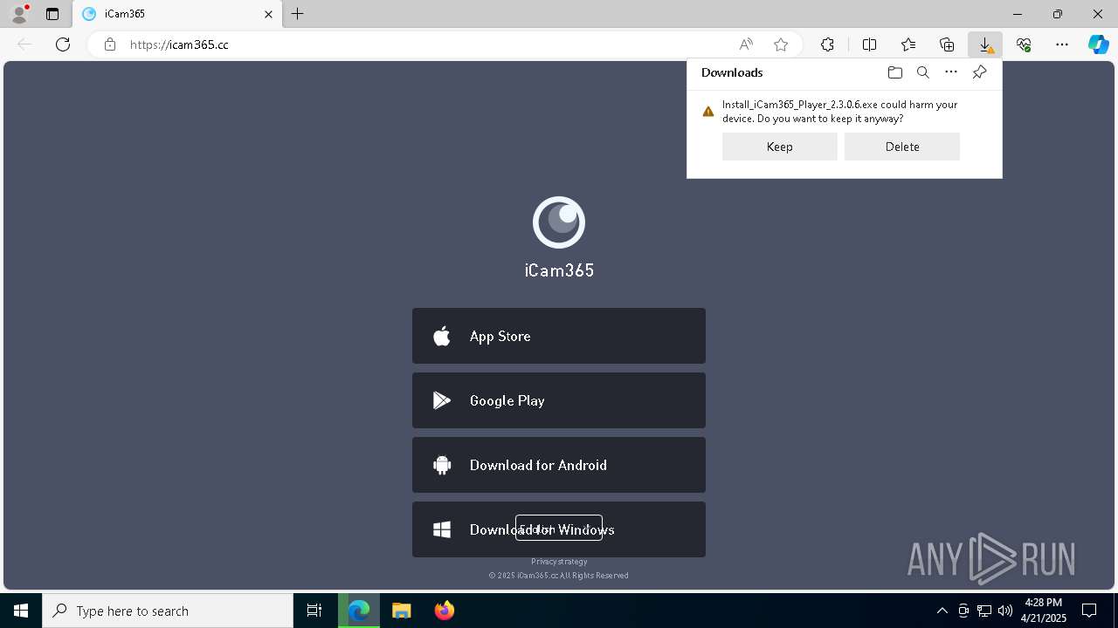Screen dimensions: 1118x628
Task: Go back to previous page
Action: point(24,44)
